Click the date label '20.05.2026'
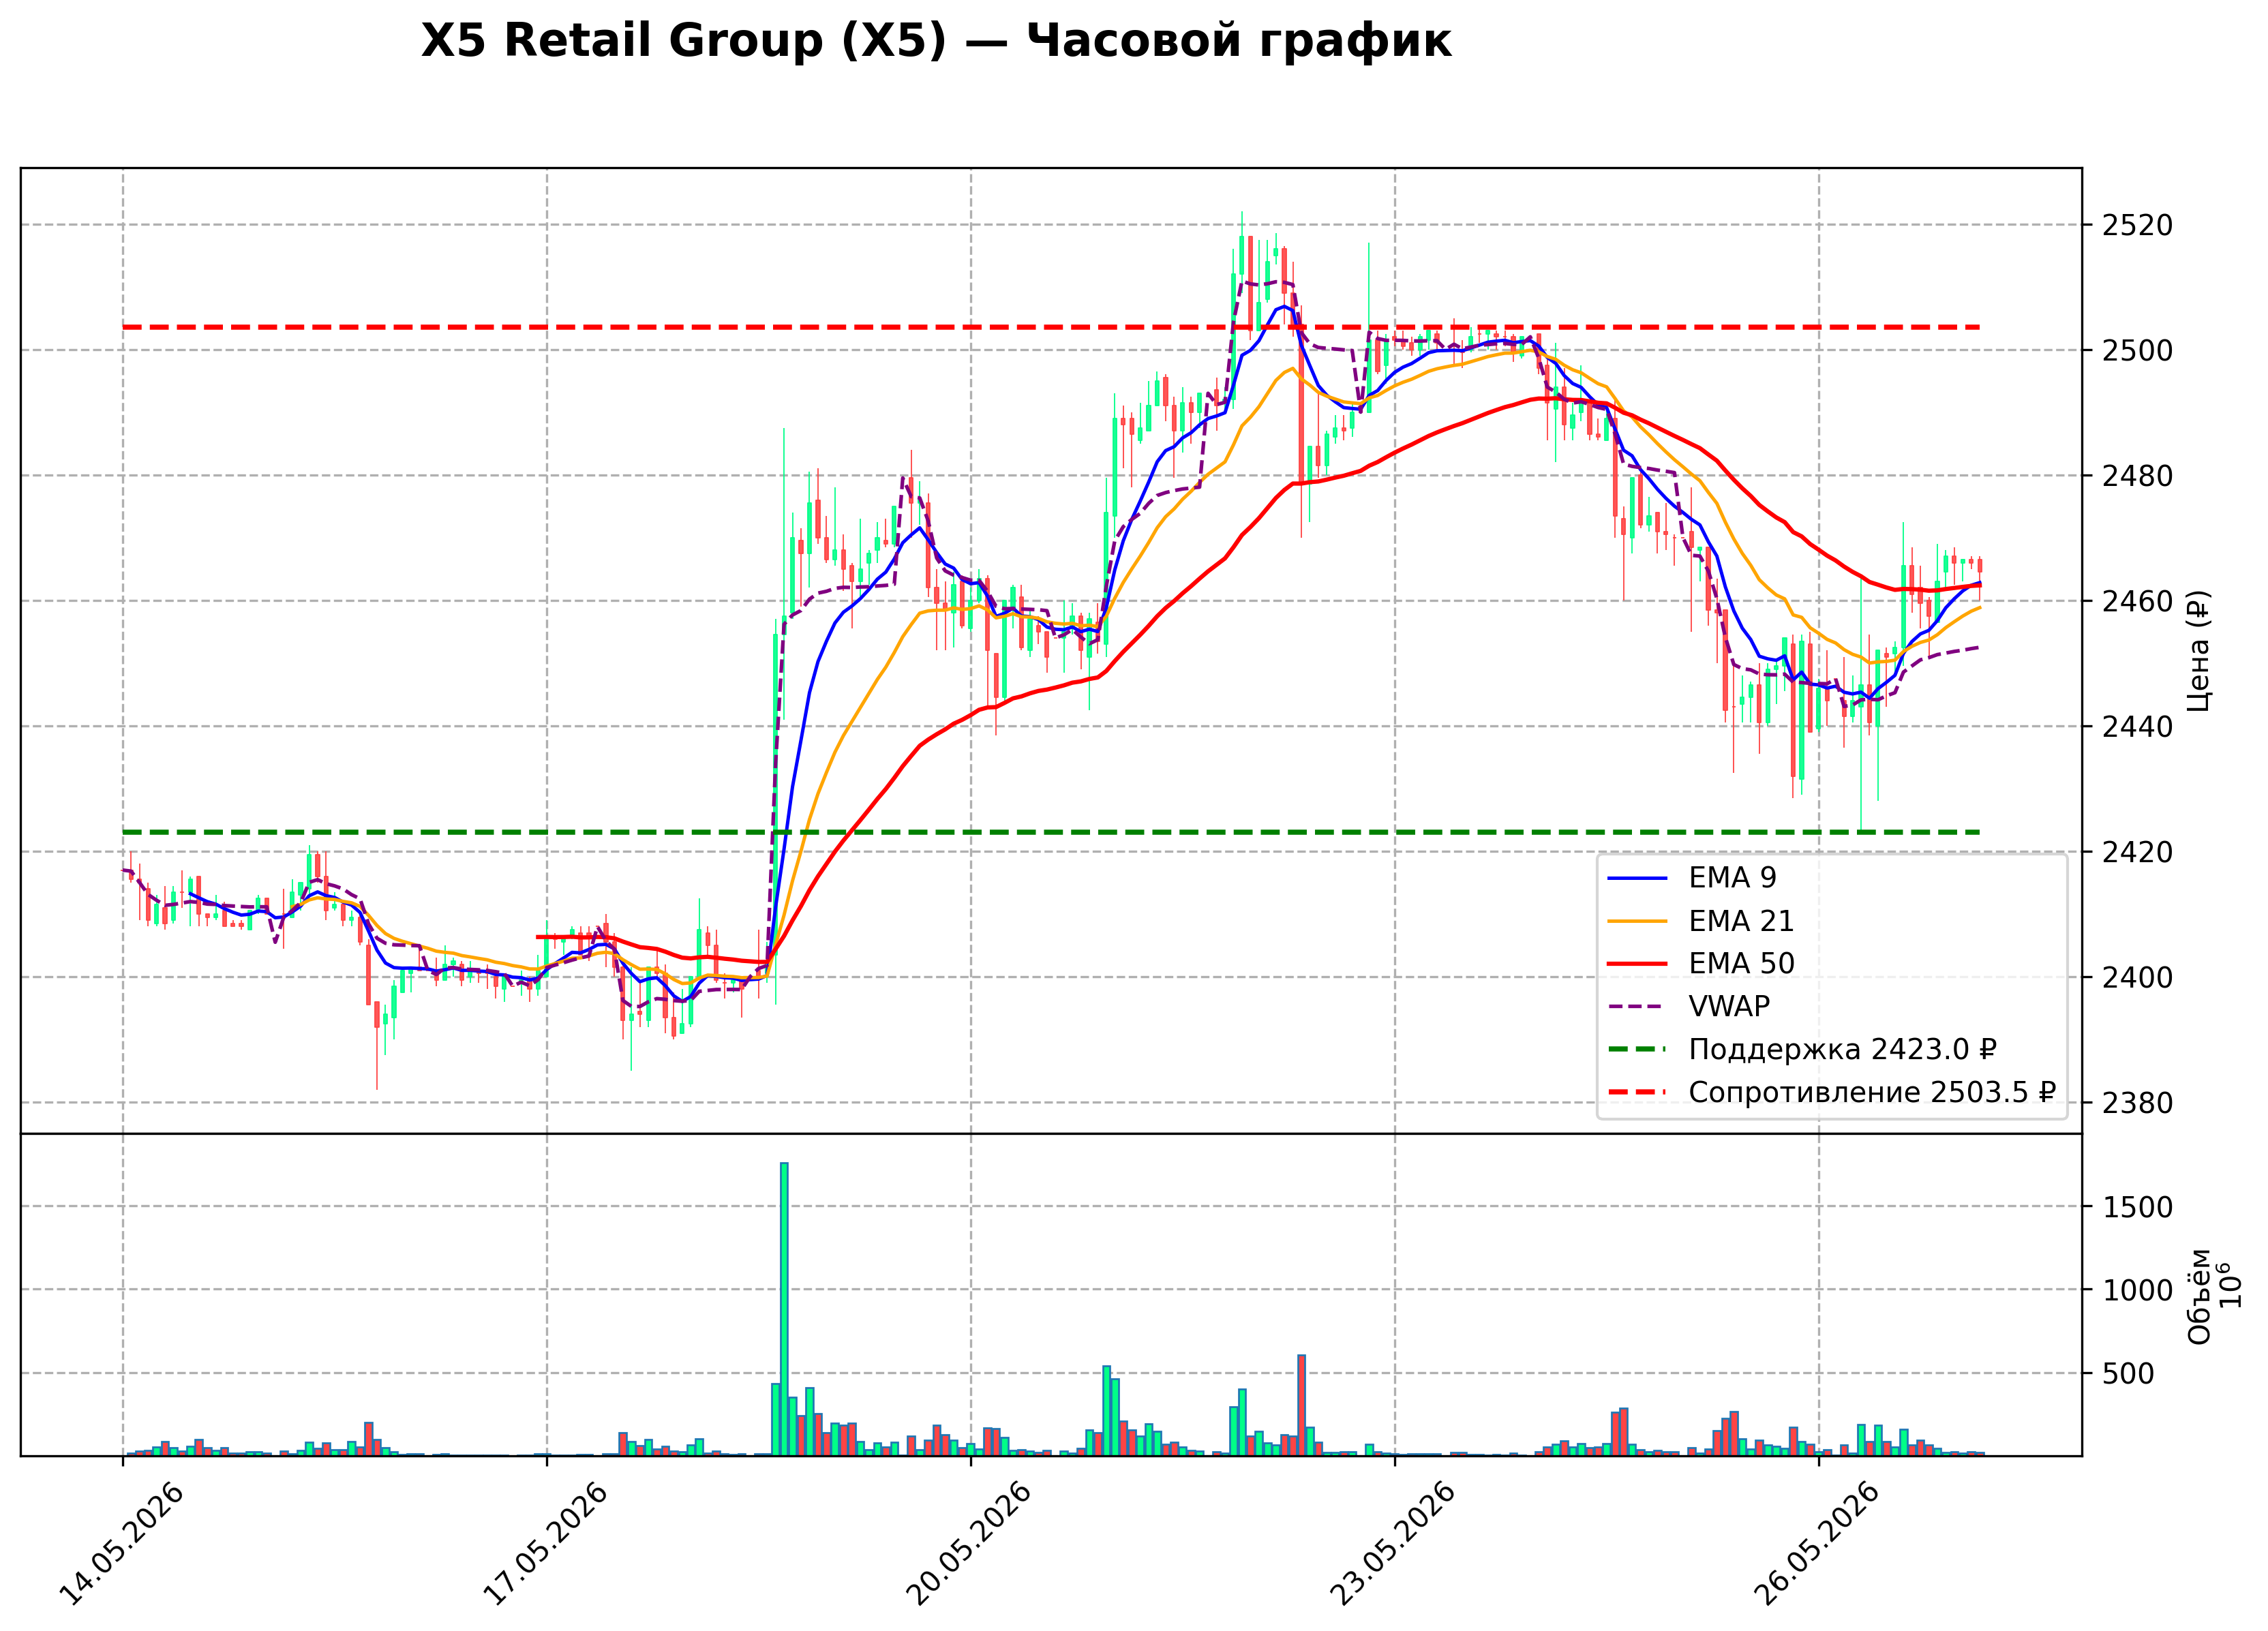This screenshot has width=2268, height=1631. pyautogui.click(x=969, y=1544)
